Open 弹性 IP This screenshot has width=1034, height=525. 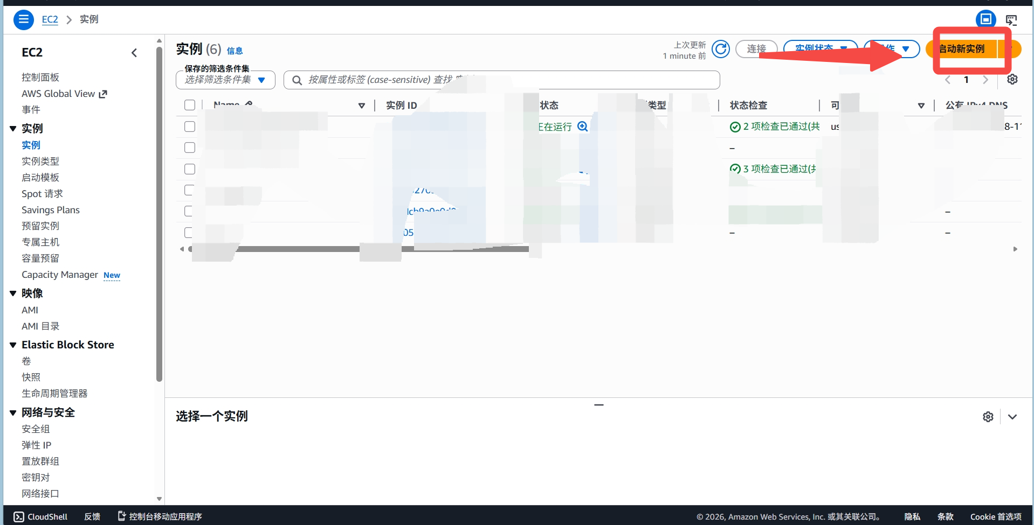36,445
